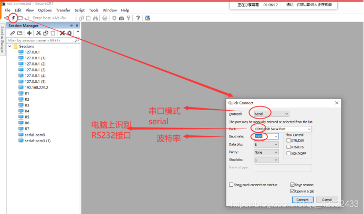Toggle the Save session checkbox

(x=293, y=185)
